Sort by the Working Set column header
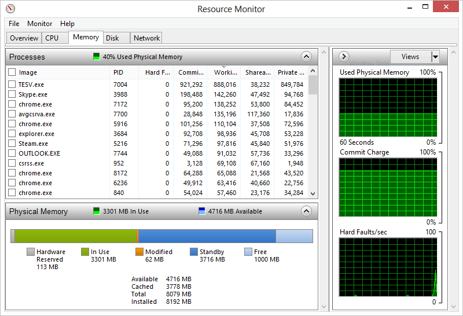The height and width of the screenshot is (316, 463). 224,72
